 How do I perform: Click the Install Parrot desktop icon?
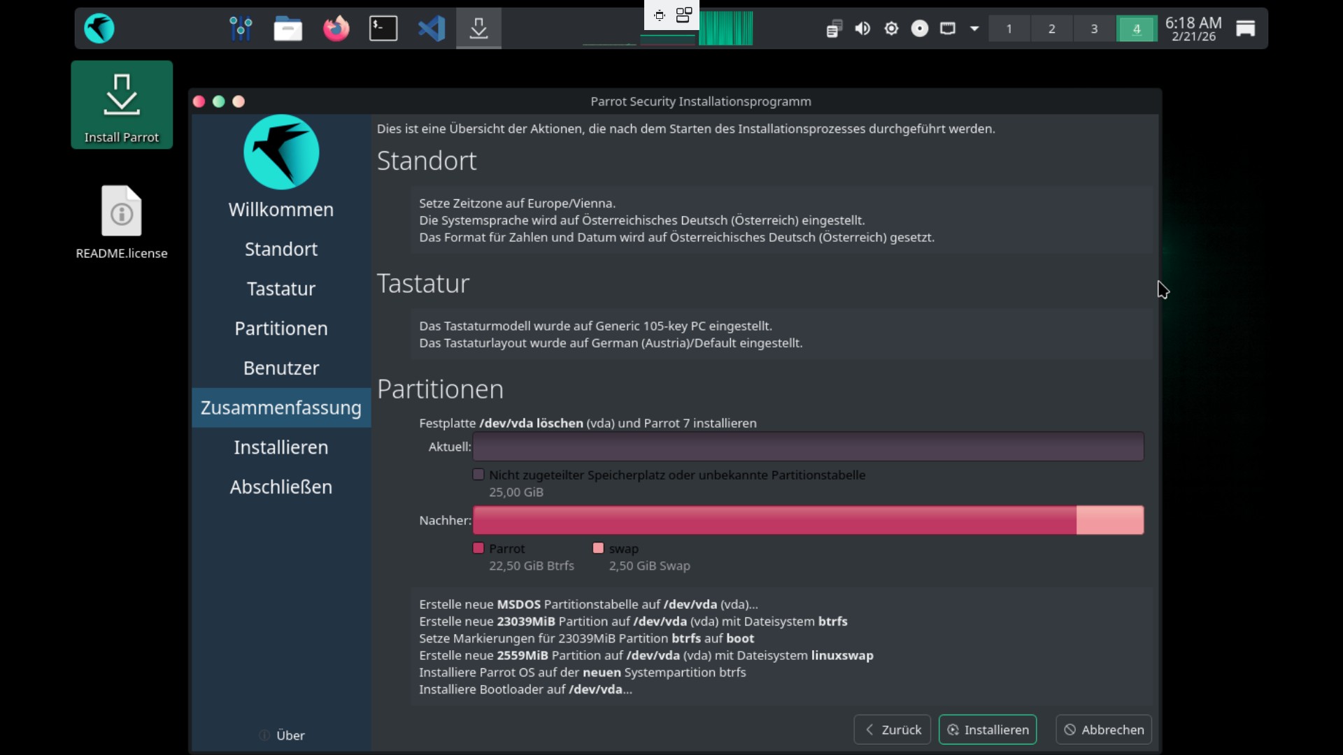tap(122, 105)
